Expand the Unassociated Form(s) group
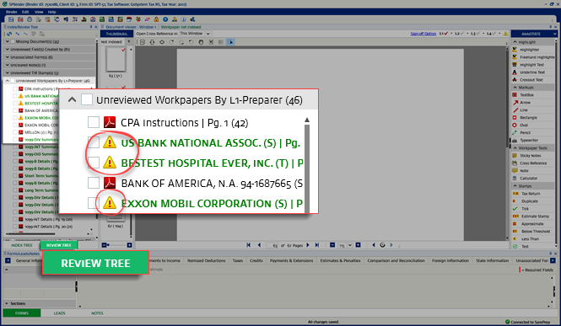Viewport: 561px width, 326px height. click(x=8, y=57)
